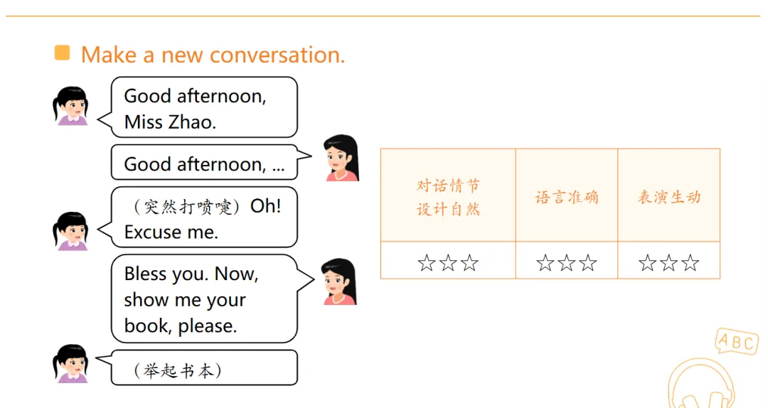Click the girl avatar next to 'Excuse me'
Screen dimensions: 768x408
click(x=70, y=231)
